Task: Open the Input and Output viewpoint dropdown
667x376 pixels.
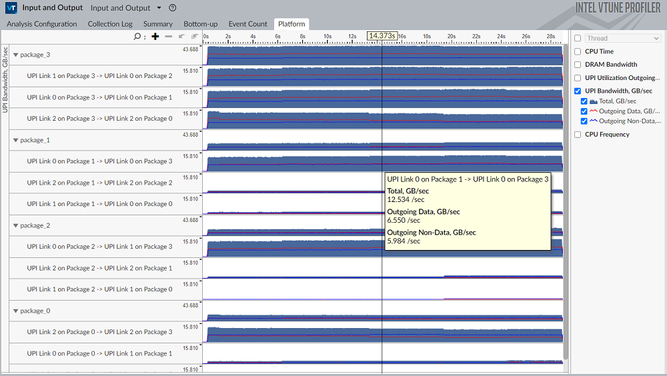Action: pos(159,8)
